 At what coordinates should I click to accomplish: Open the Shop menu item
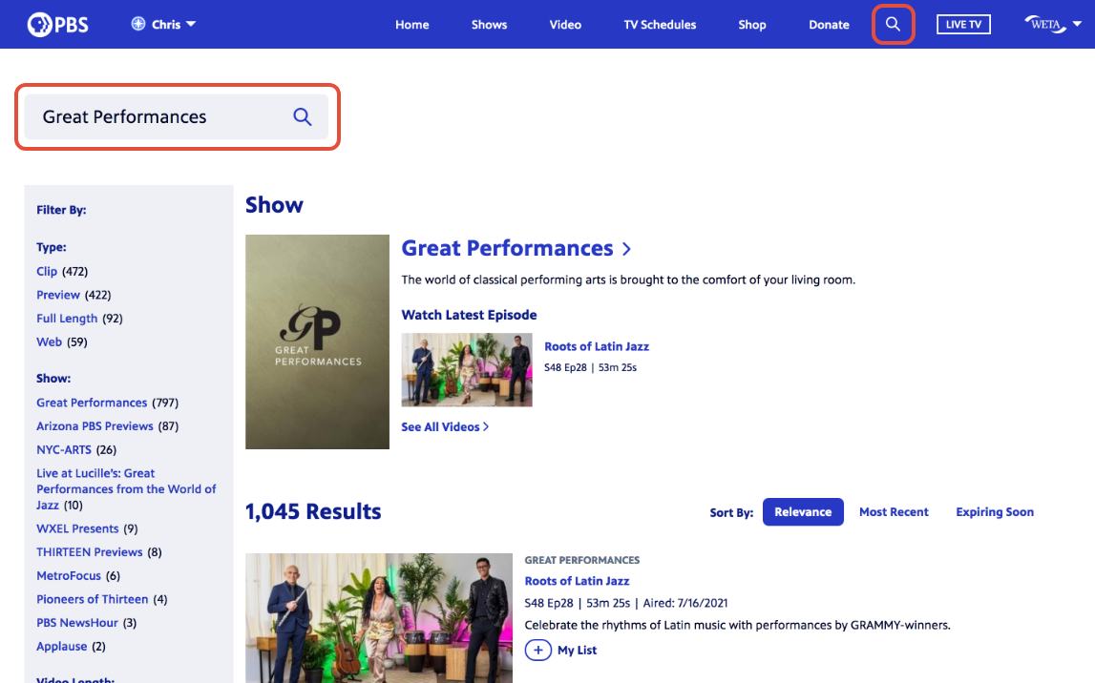[x=752, y=25]
